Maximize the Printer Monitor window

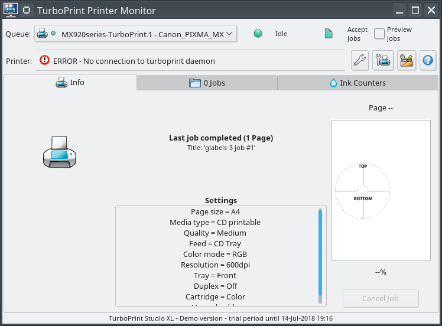click(x=415, y=10)
